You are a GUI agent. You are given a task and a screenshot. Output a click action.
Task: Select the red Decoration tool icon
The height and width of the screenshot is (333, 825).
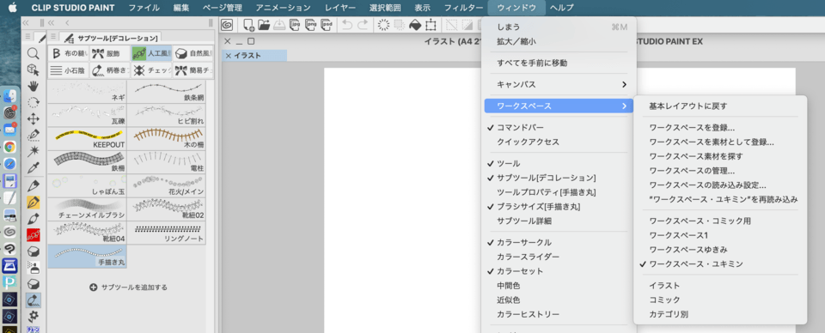(x=34, y=235)
